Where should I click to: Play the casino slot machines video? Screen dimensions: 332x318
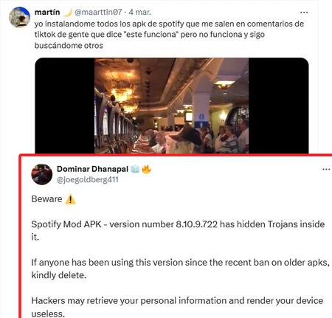[172, 106]
